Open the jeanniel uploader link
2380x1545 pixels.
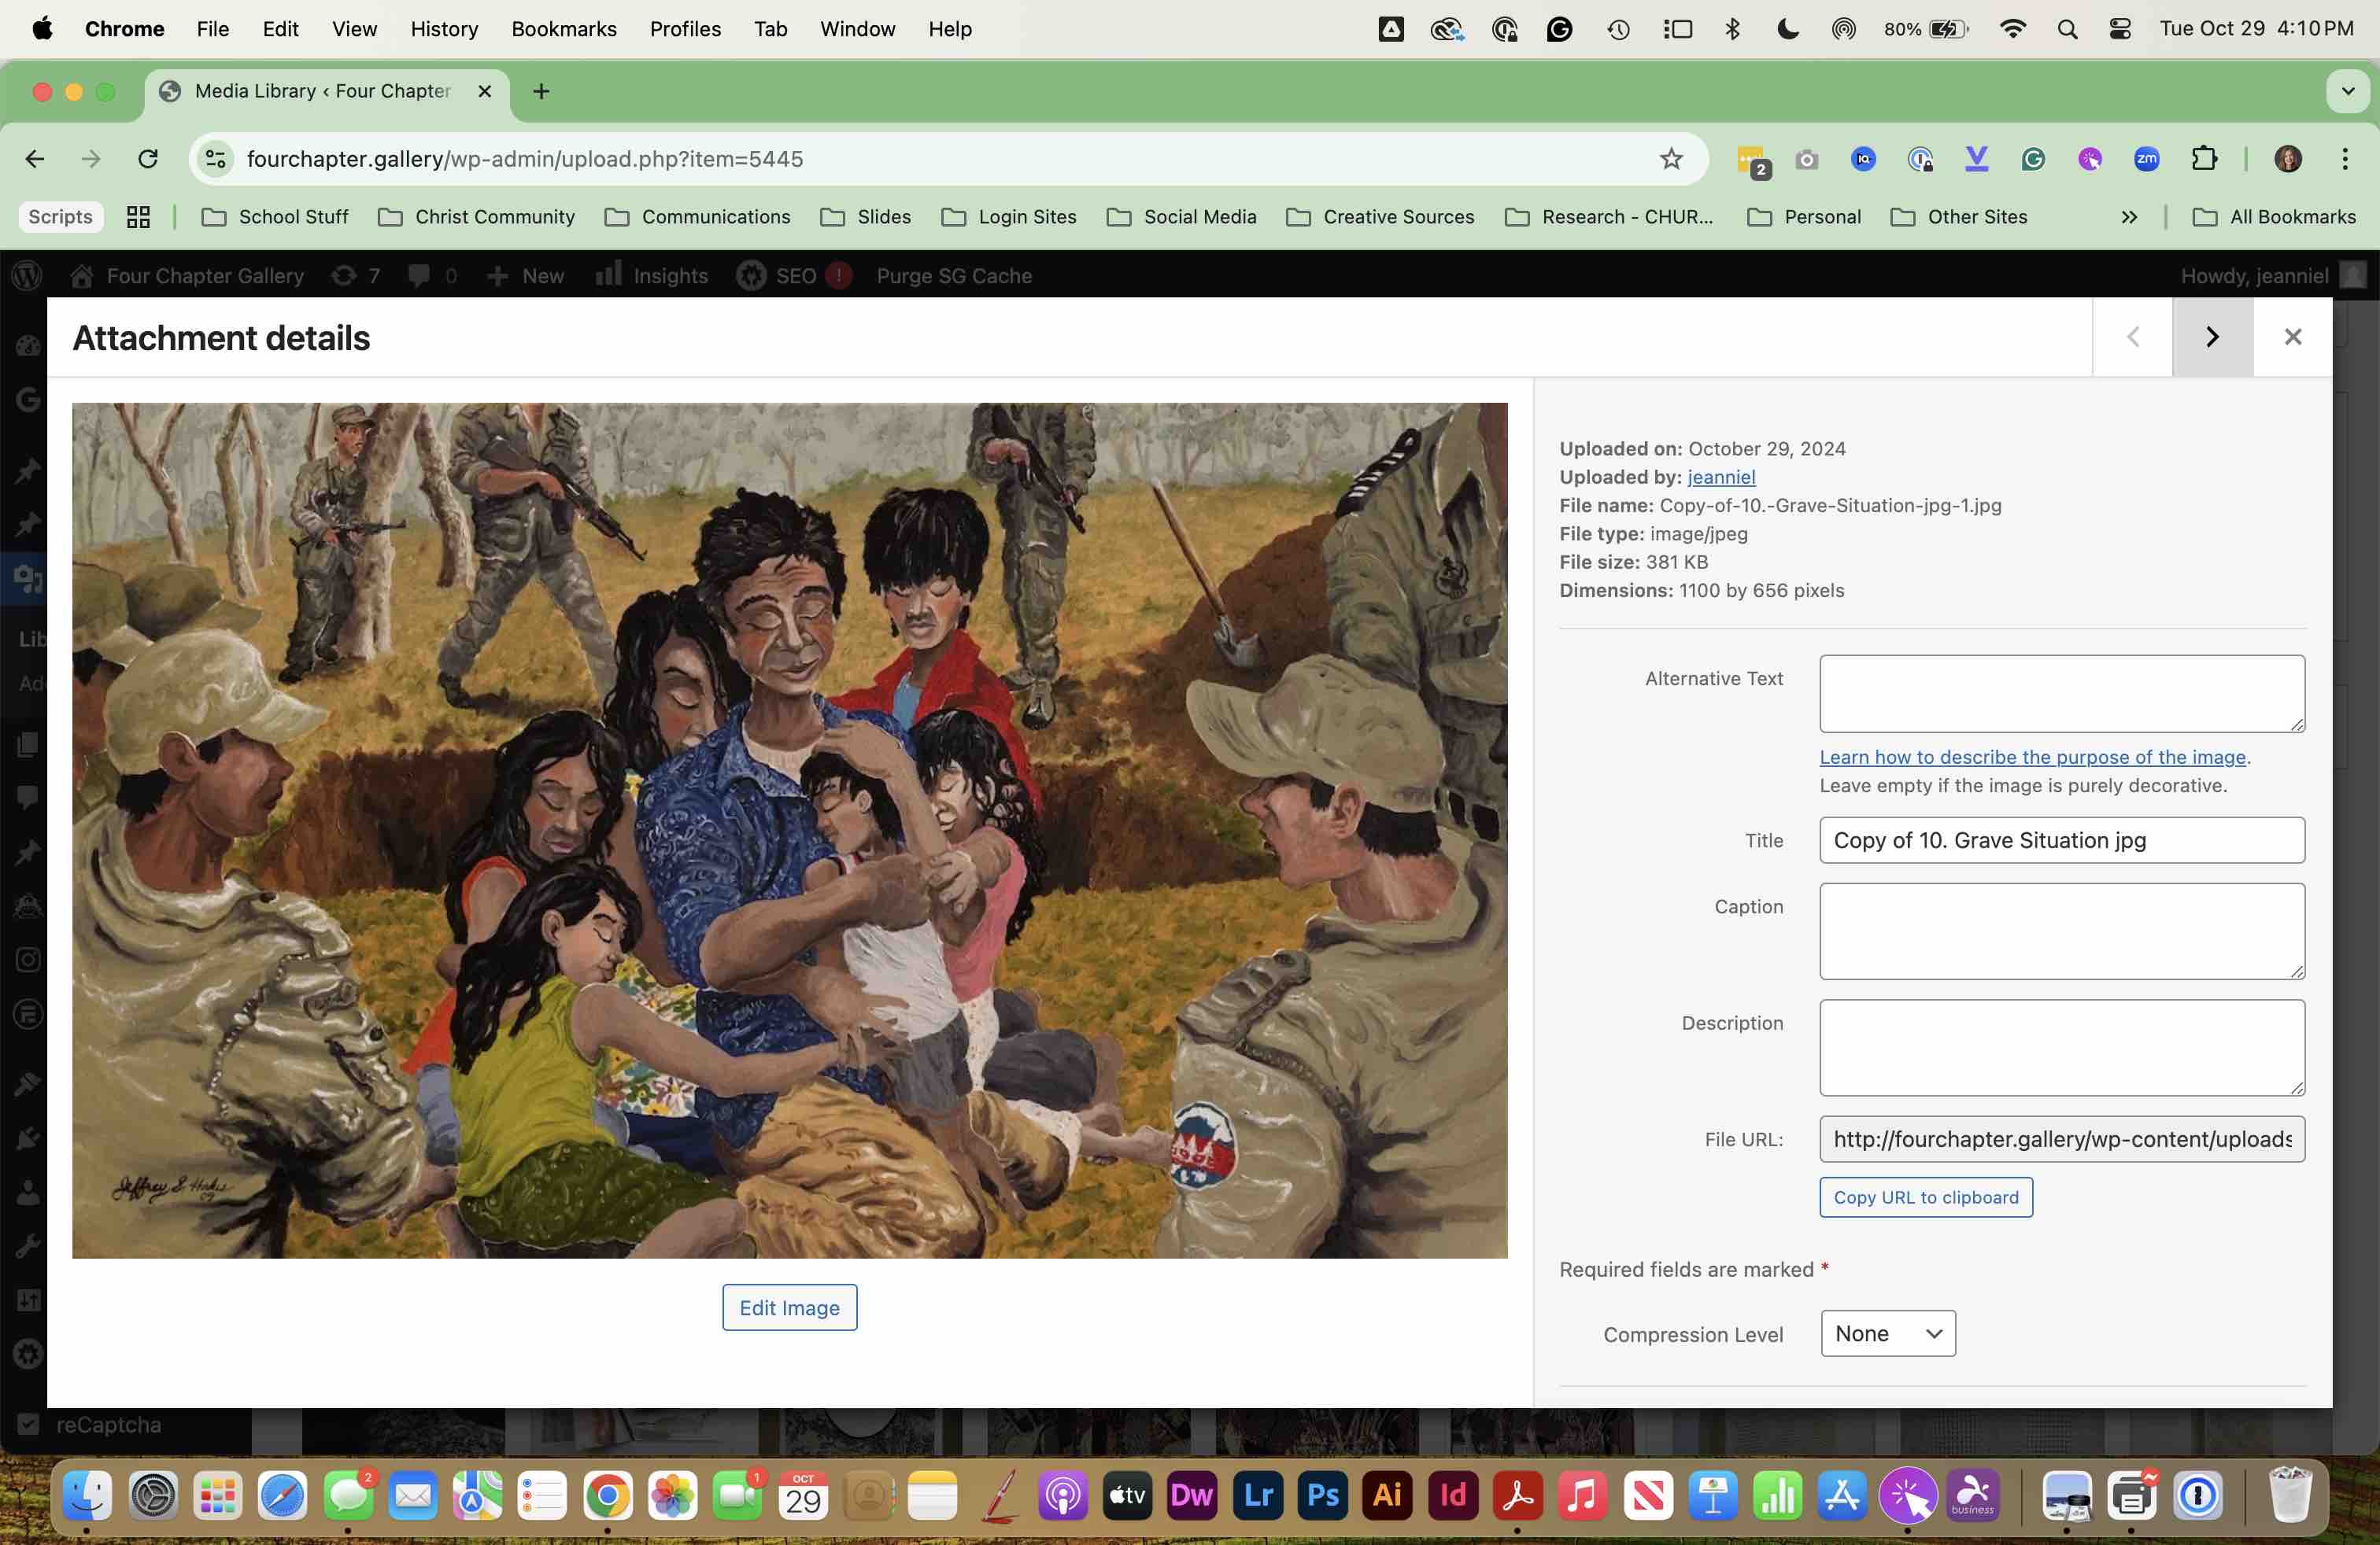click(x=1721, y=477)
